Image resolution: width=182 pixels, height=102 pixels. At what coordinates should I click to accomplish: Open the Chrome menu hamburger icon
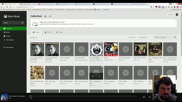[181, 7]
